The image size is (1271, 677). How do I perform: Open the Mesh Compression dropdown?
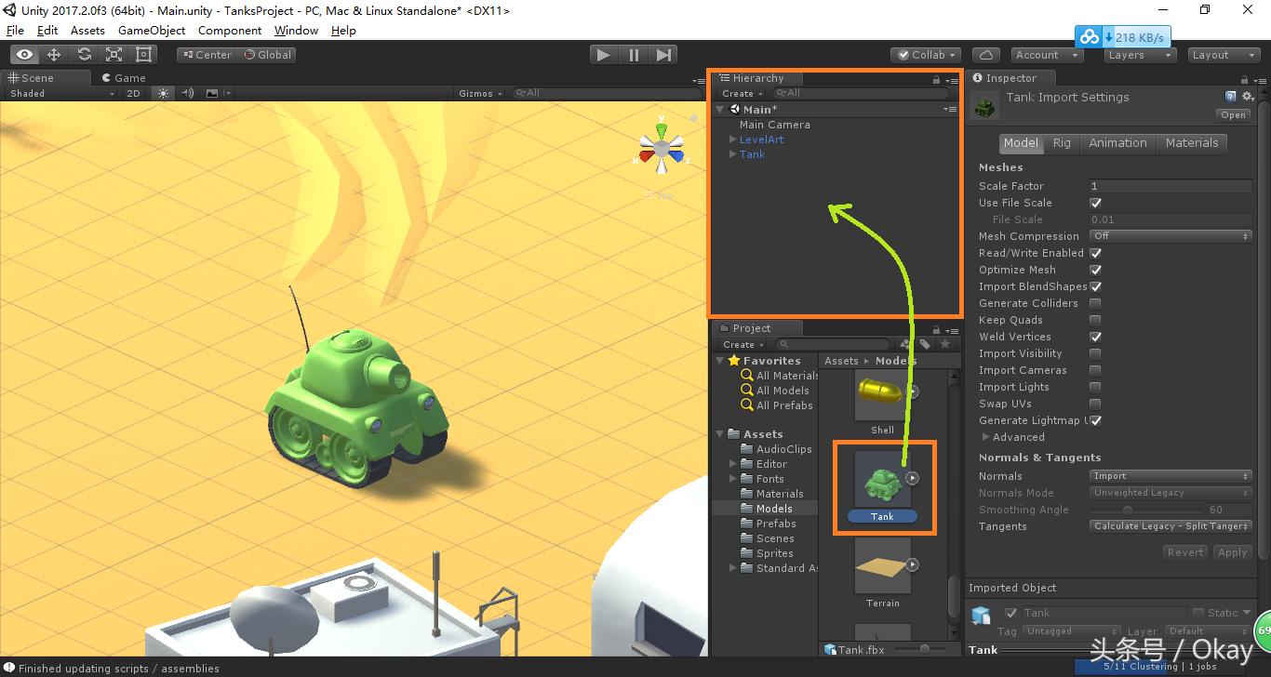[1170, 235]
